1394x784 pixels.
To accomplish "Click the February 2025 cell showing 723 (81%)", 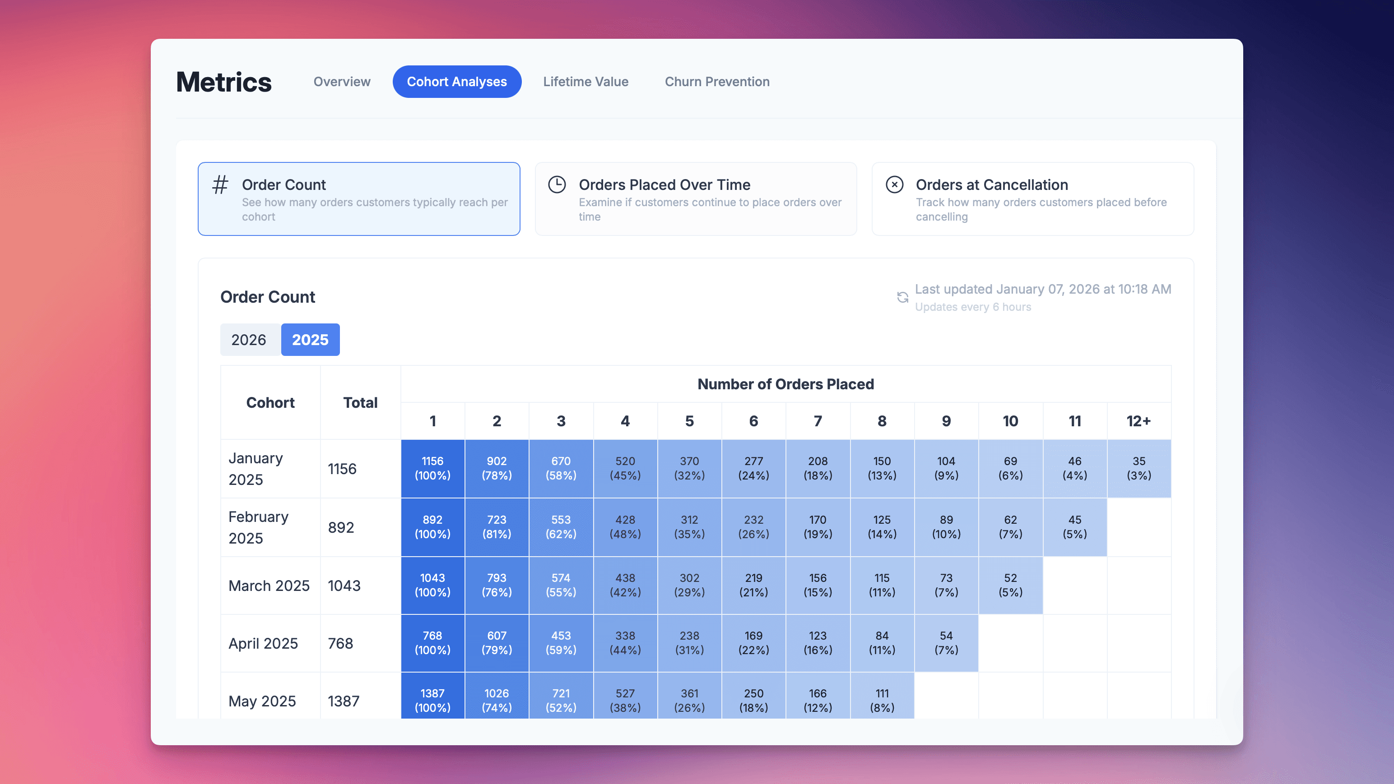I will click(496, 526).
